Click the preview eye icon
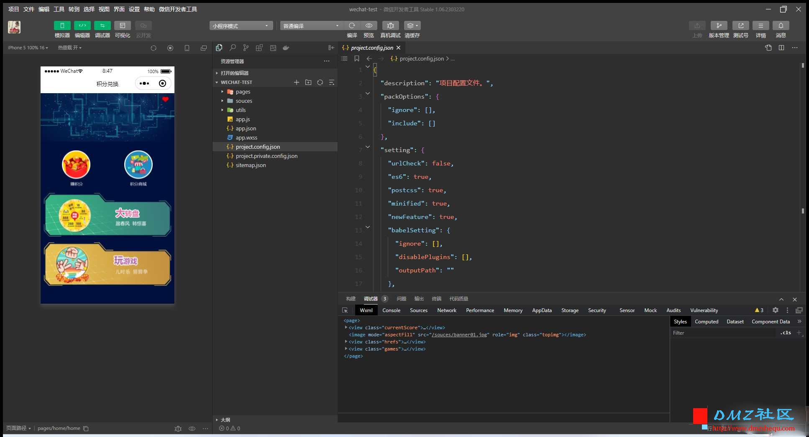Screen dimensions: 809x437 tap(369, 25)
